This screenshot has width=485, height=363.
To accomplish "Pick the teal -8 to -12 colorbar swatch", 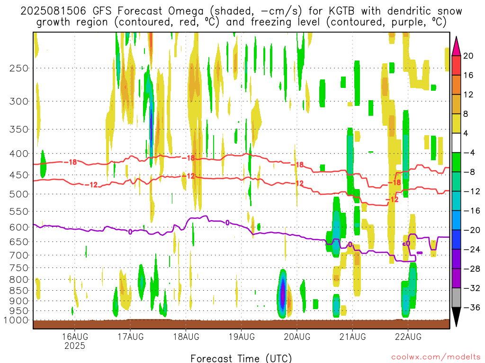I will pos(456,182).
